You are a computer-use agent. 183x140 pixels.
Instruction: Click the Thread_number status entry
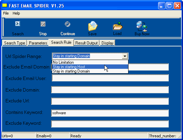[165, 136]
